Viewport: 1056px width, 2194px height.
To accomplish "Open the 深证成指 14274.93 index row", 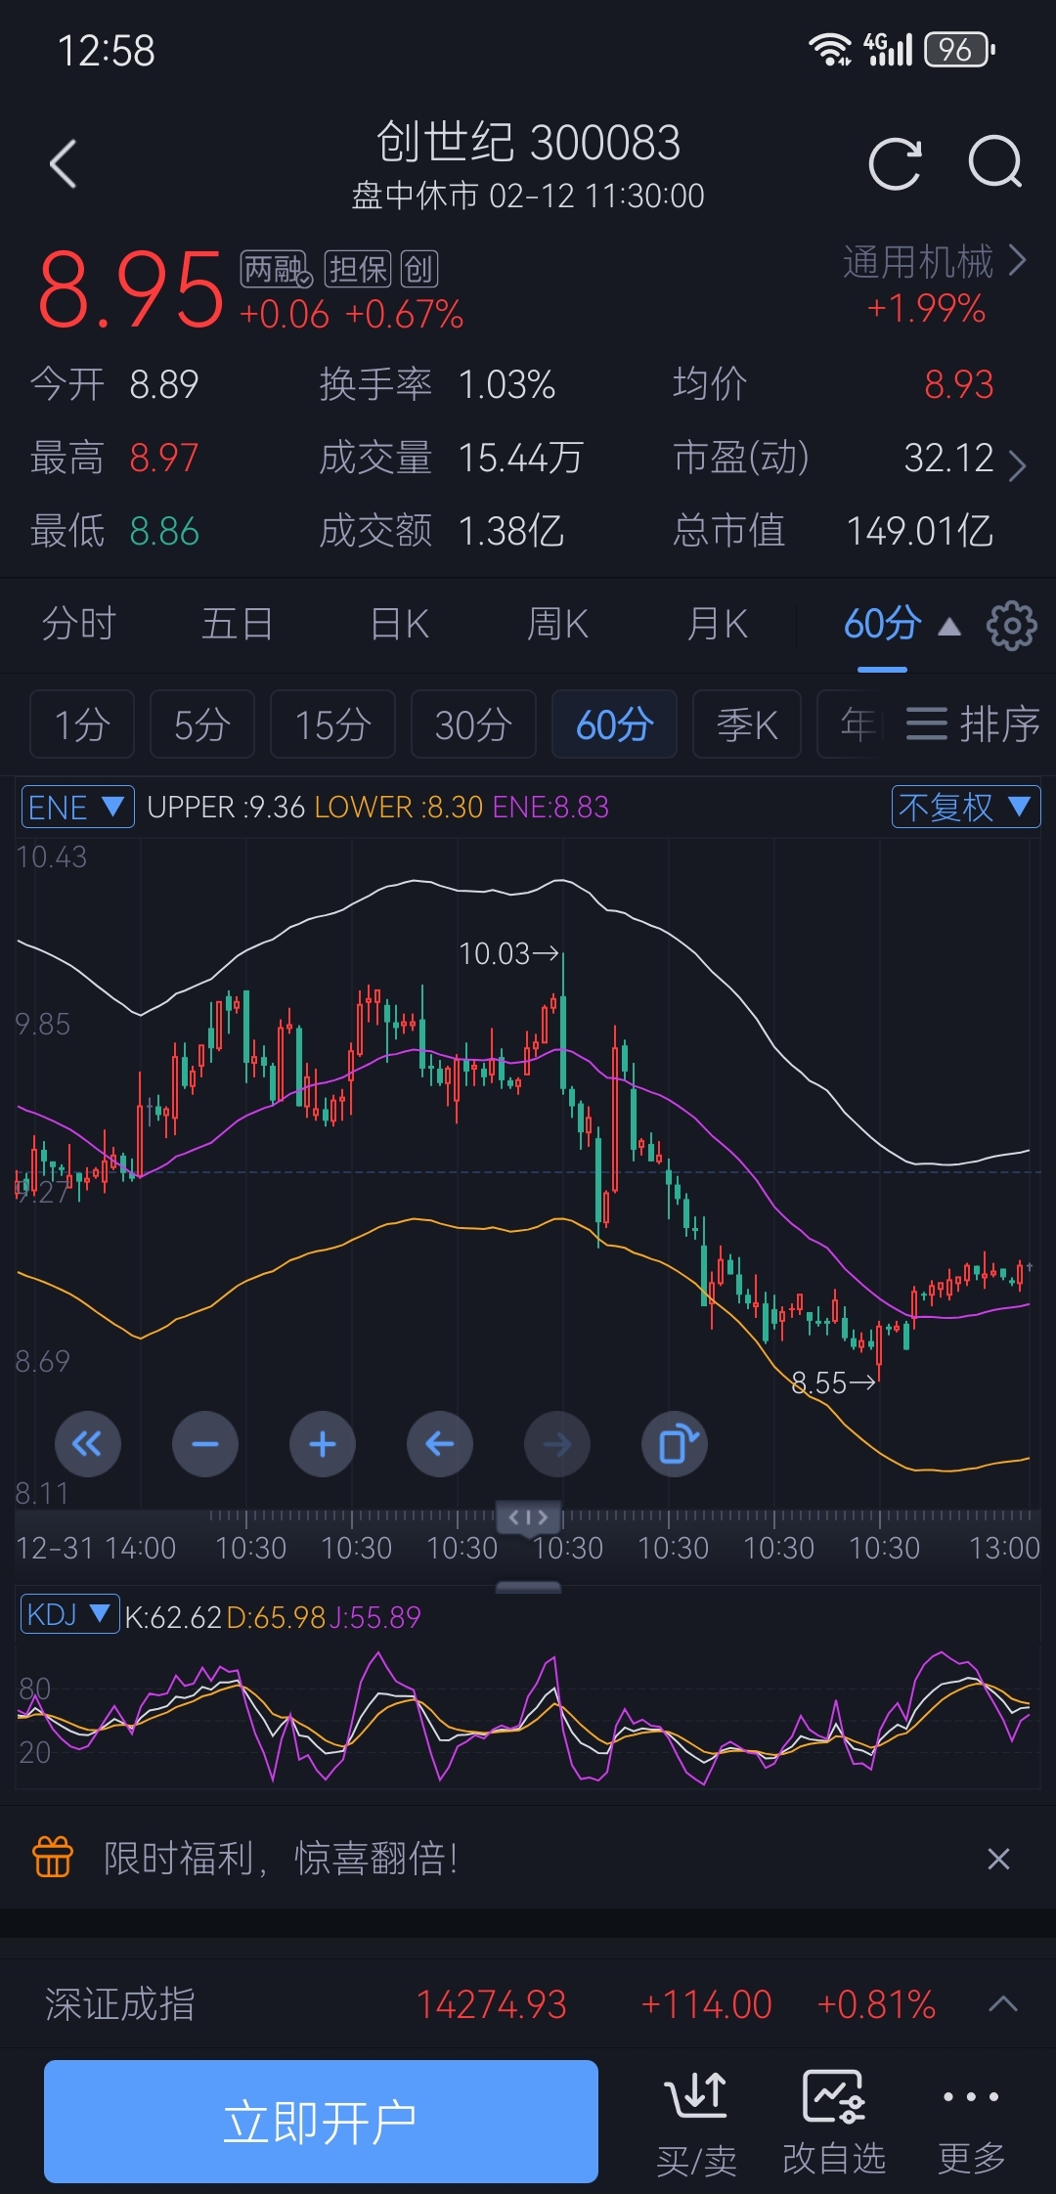I will (x=528, y=2004).
